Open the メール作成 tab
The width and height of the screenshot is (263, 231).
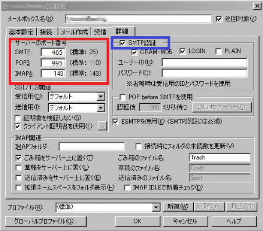(x=74, y=32)
